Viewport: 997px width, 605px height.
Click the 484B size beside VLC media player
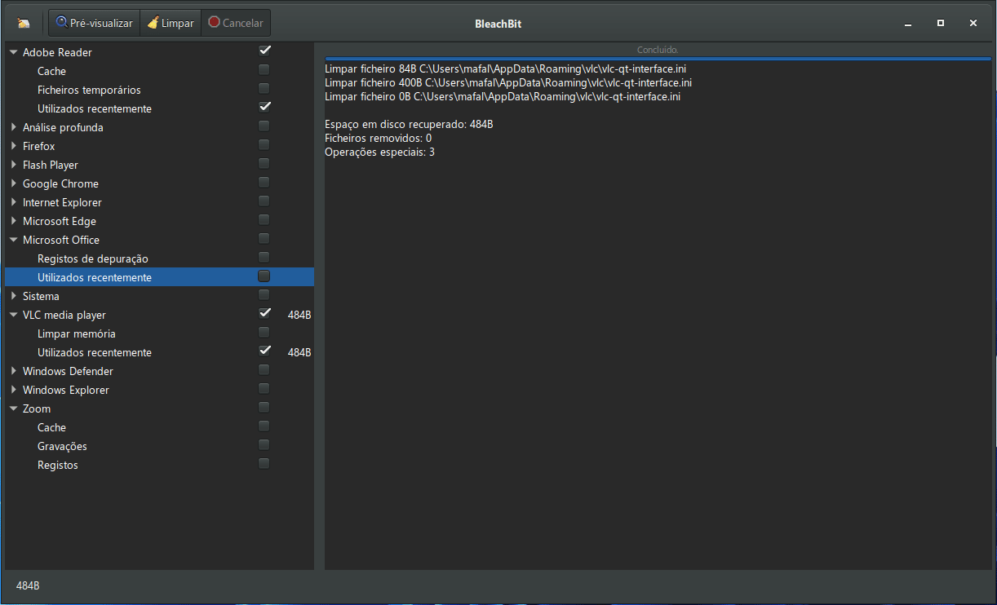(x=299, y=315)
